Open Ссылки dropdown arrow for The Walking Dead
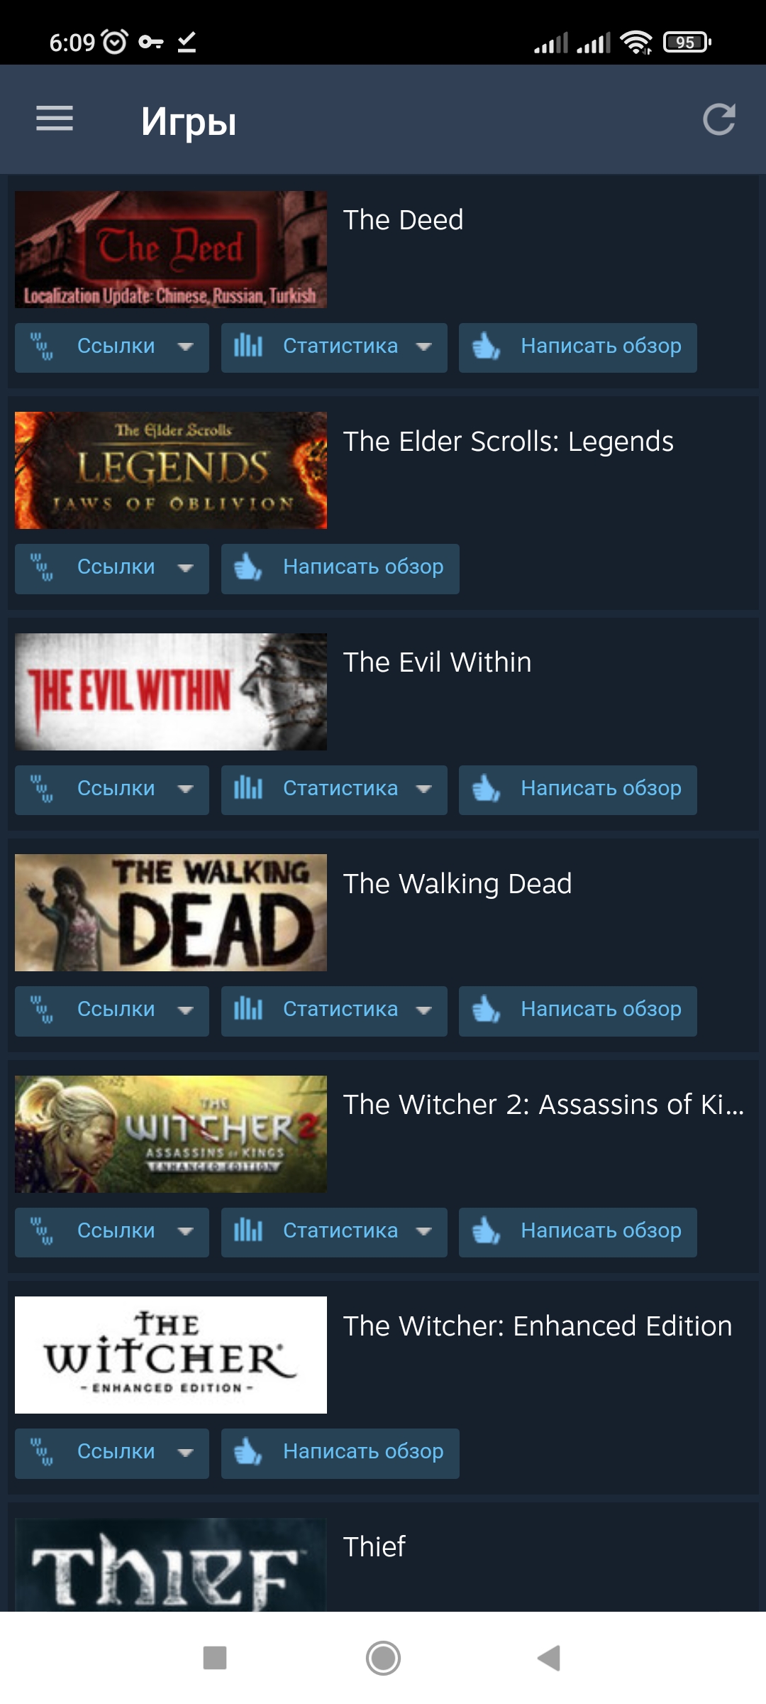Image resolution: width=766 pixels, height=1704 pixels. pyautogui.click(x=186, y=1010)
